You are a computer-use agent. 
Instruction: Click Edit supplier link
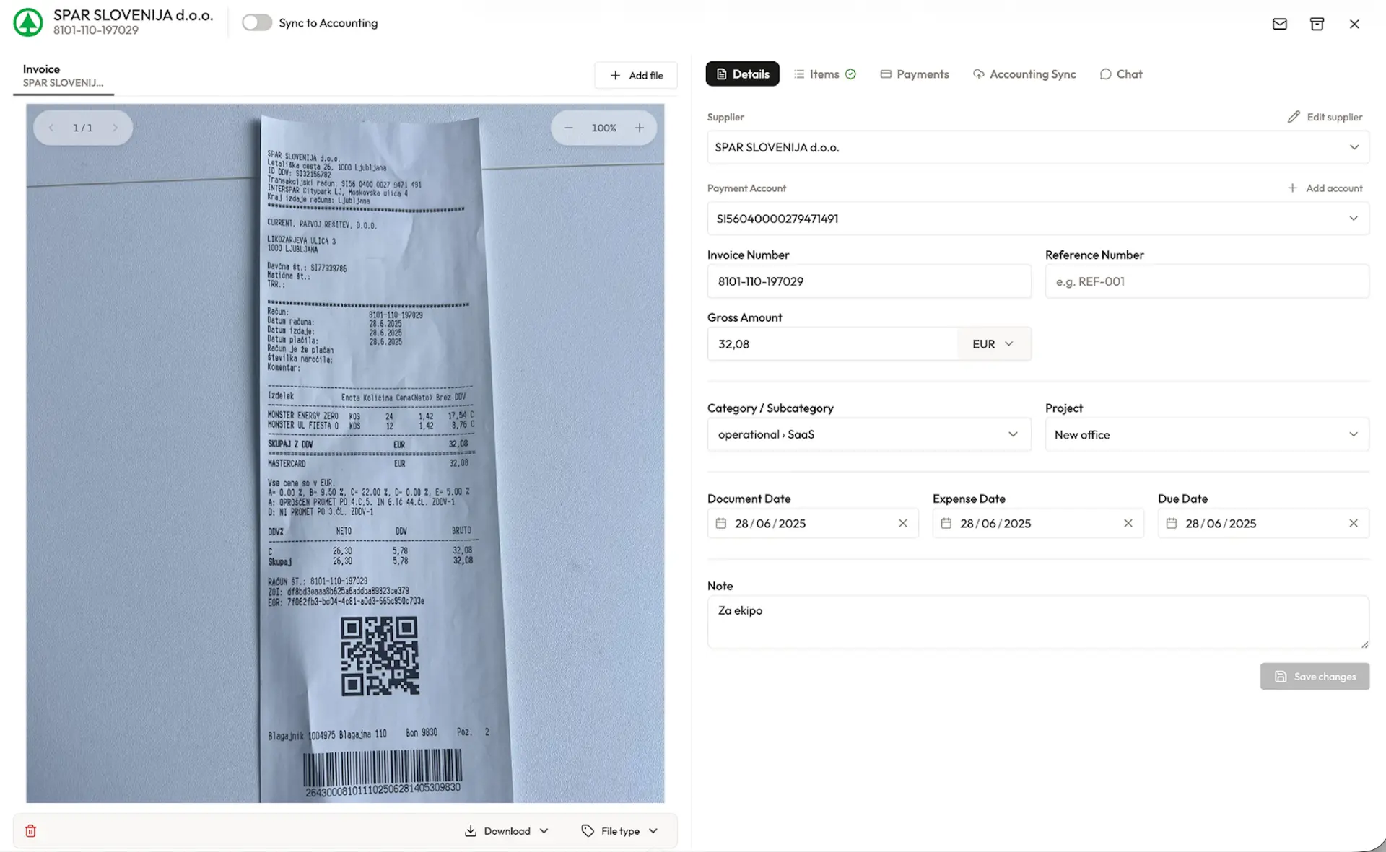click(x=1325, y=117)
